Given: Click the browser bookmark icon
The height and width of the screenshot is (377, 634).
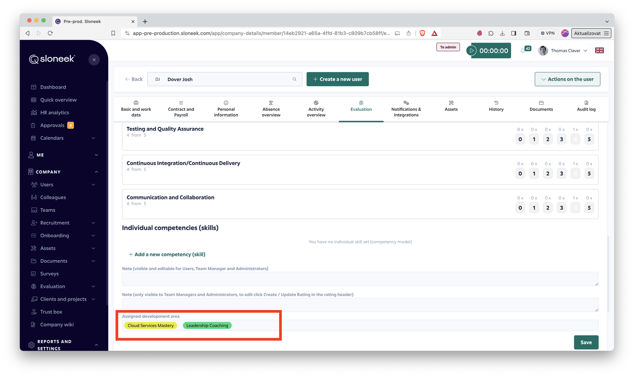Looking at the screenshot, I should (x=113, y=33).
